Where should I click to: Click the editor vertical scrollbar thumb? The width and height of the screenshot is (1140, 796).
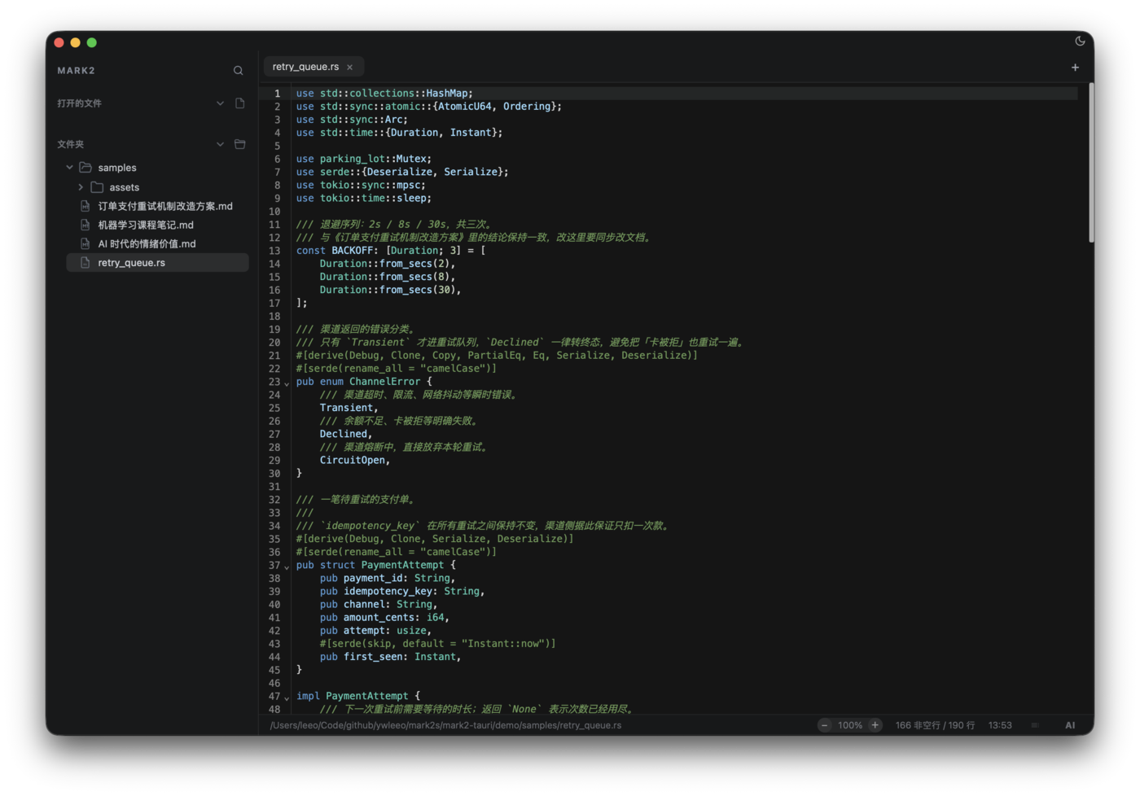[1091, 163]
